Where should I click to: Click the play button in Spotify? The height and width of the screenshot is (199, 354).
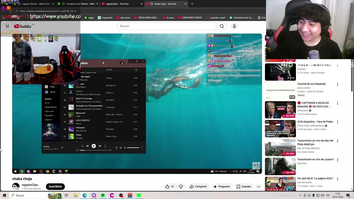pyautogui.click(x=94, y=146)
